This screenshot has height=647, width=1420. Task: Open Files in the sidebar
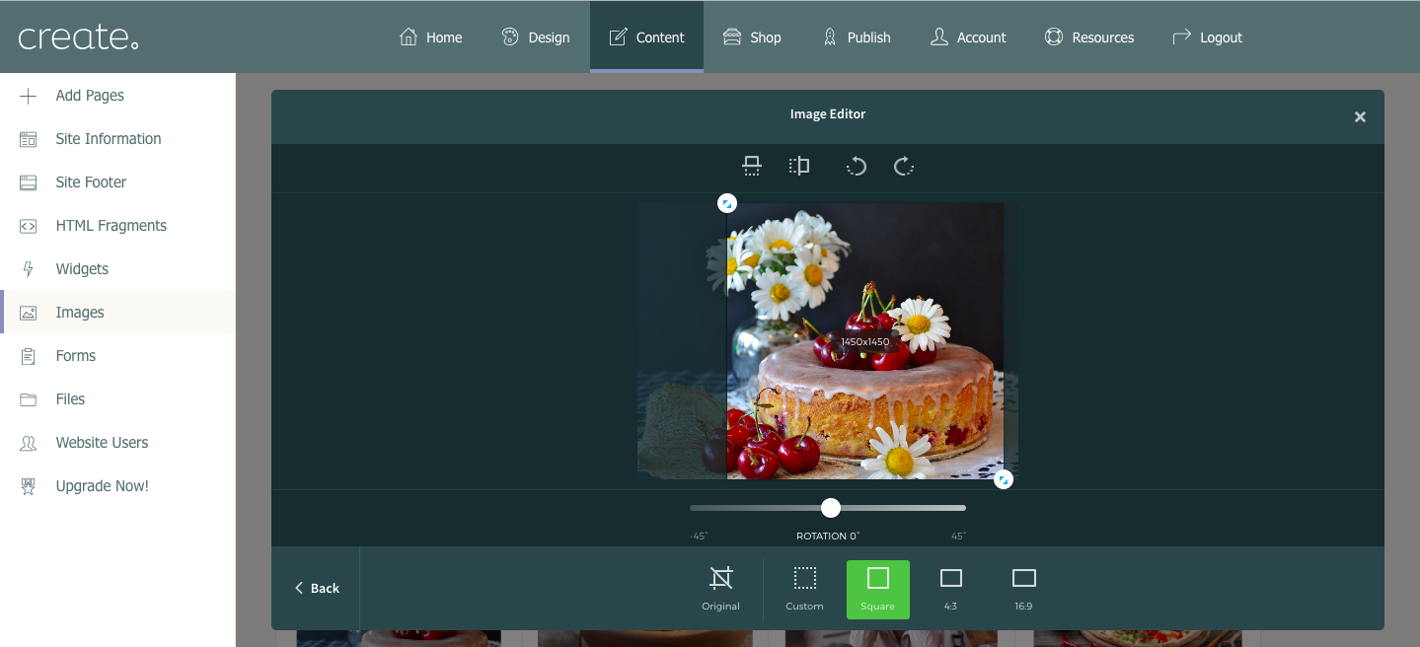(117, 399)
